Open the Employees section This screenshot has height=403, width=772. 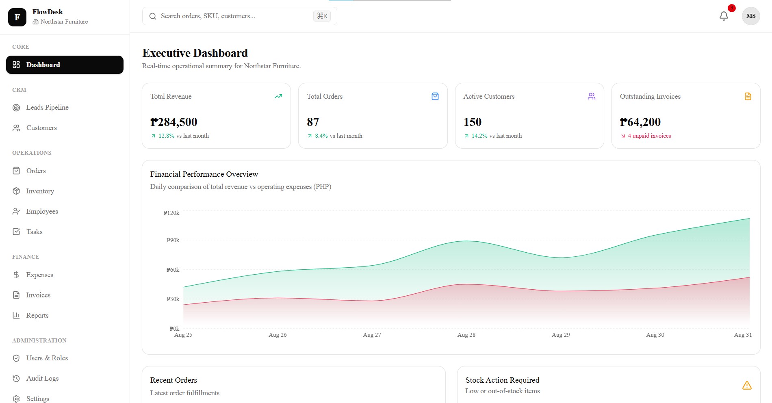click(x=65, y=211)
